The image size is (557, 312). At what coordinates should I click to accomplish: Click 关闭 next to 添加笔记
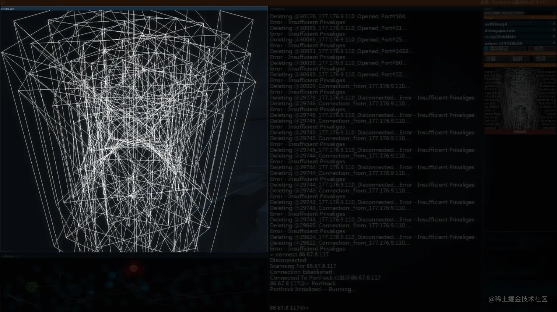542,48
